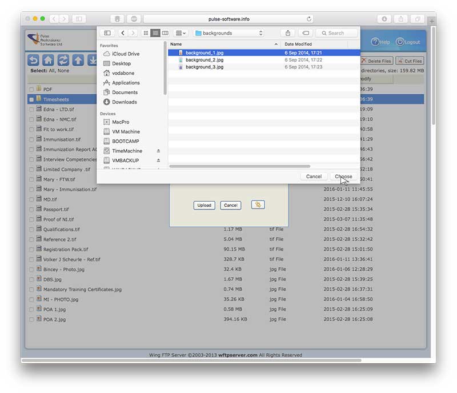
Task: Click the FTP Back arrow toolbar icon
Action: pos(34,60)
